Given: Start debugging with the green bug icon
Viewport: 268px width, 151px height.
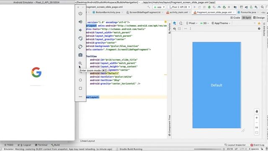Looking at the screenshot, I should click(209, 7).
